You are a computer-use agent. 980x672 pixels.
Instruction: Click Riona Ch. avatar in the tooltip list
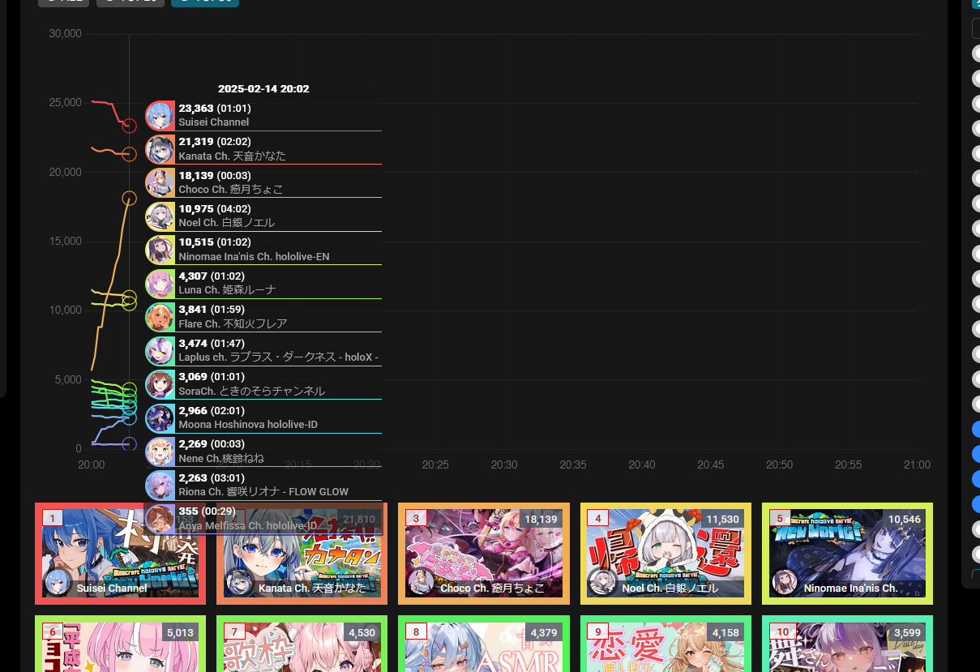click(x=160, y=486)
